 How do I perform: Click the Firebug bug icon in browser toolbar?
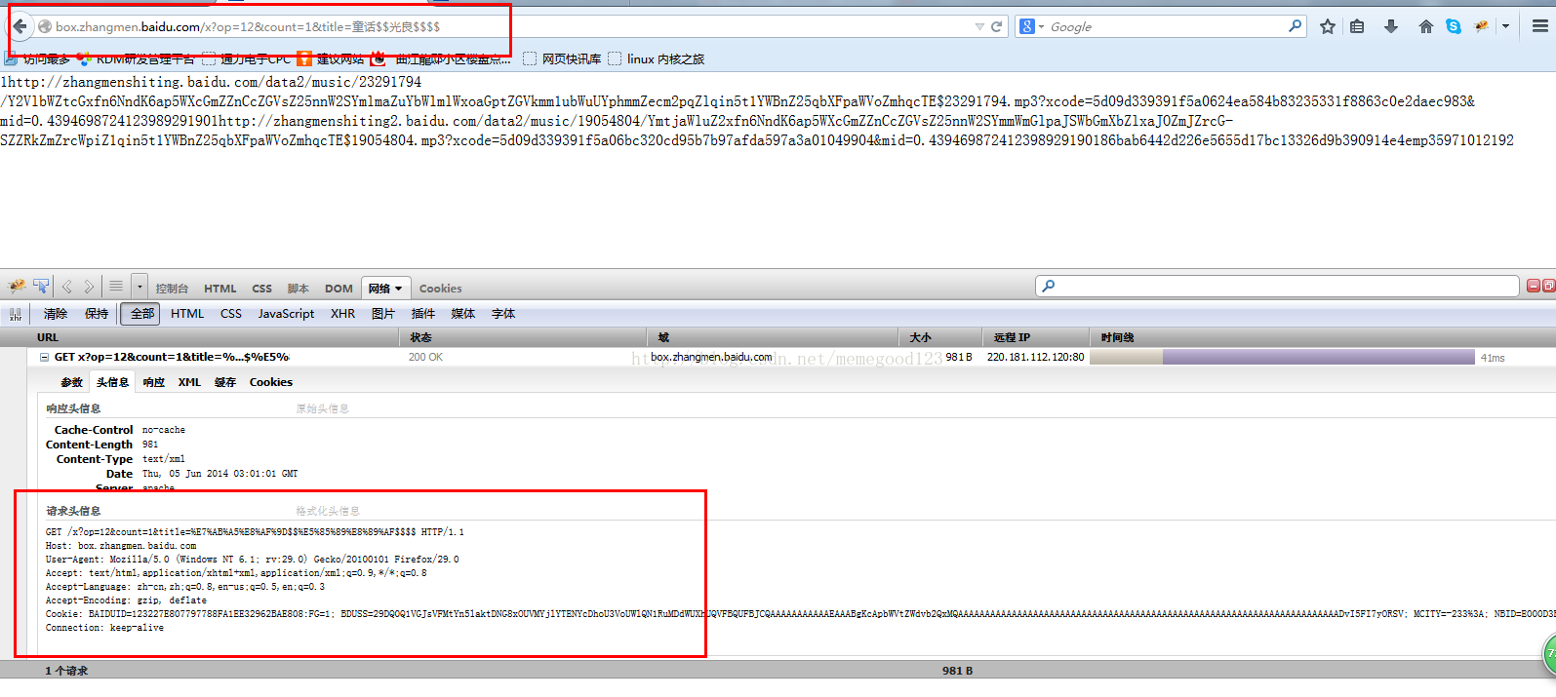(1481, 27)
